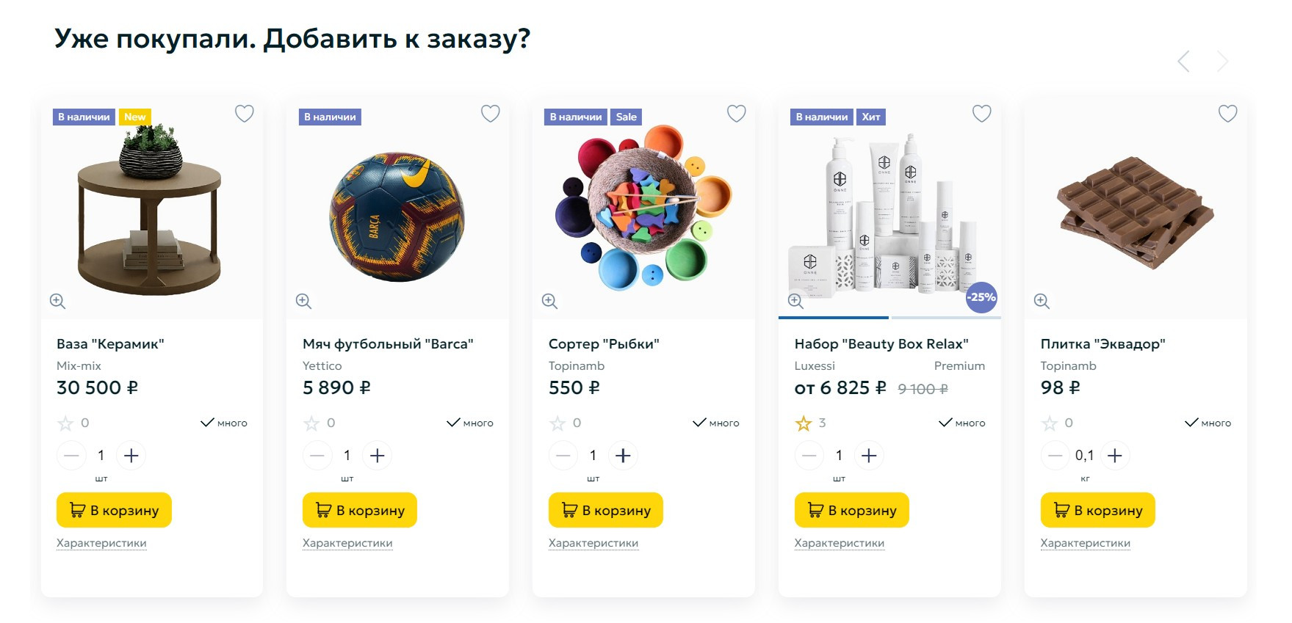The width and height of the screenshot is (1292, 623).
Task: Open magnifier zoom for the Barca football image
Action: click(303, 301)
